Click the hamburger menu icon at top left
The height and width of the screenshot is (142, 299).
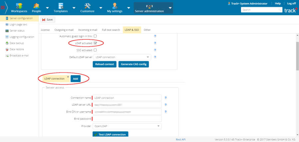point(3,8)
